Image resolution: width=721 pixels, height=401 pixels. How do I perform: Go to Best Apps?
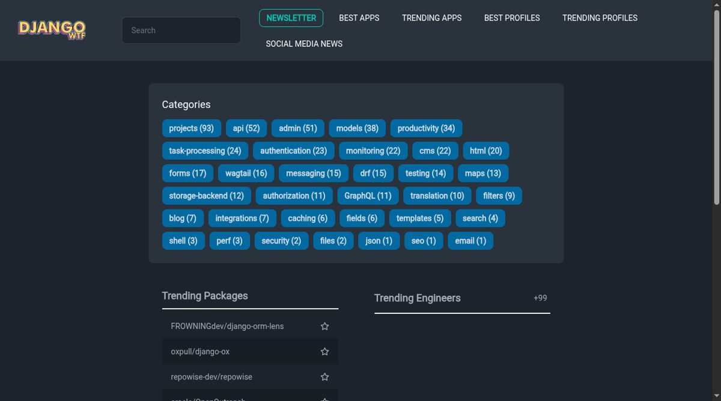coord(359,18)
